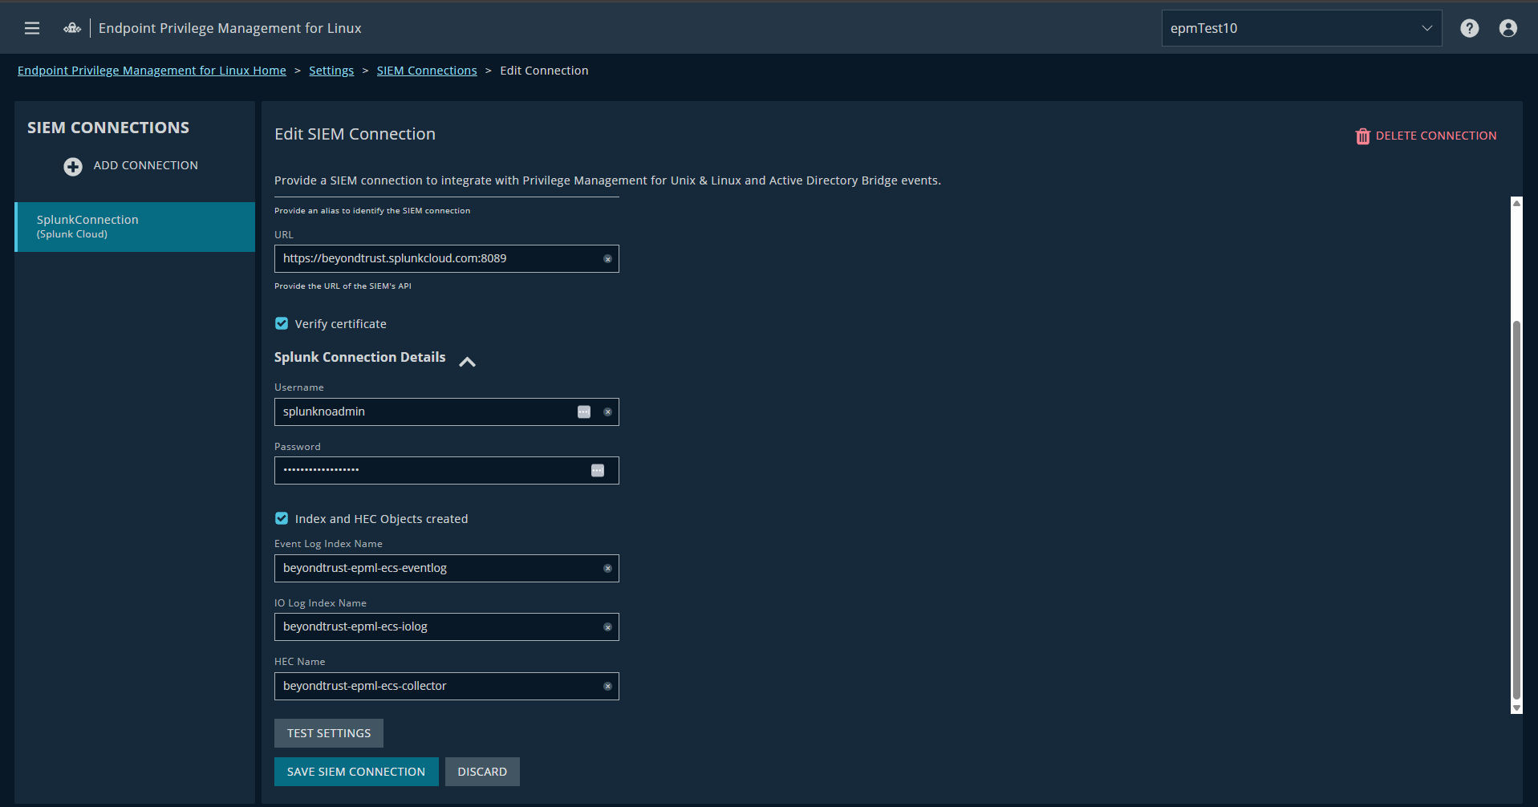This screenshot has height=807, width=1538.
Task: Click the scrollbar up arrow
Action: (x=1516, y=203)
